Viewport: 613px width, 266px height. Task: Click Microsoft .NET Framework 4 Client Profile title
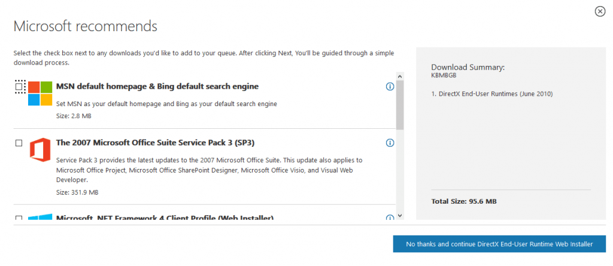[165, 217]
